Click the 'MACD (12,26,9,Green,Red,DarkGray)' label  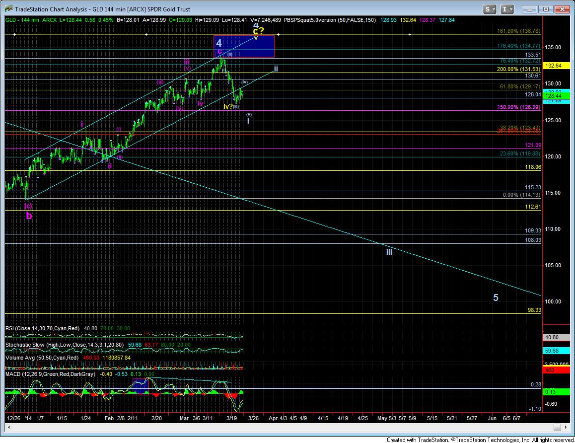(50, 374)
